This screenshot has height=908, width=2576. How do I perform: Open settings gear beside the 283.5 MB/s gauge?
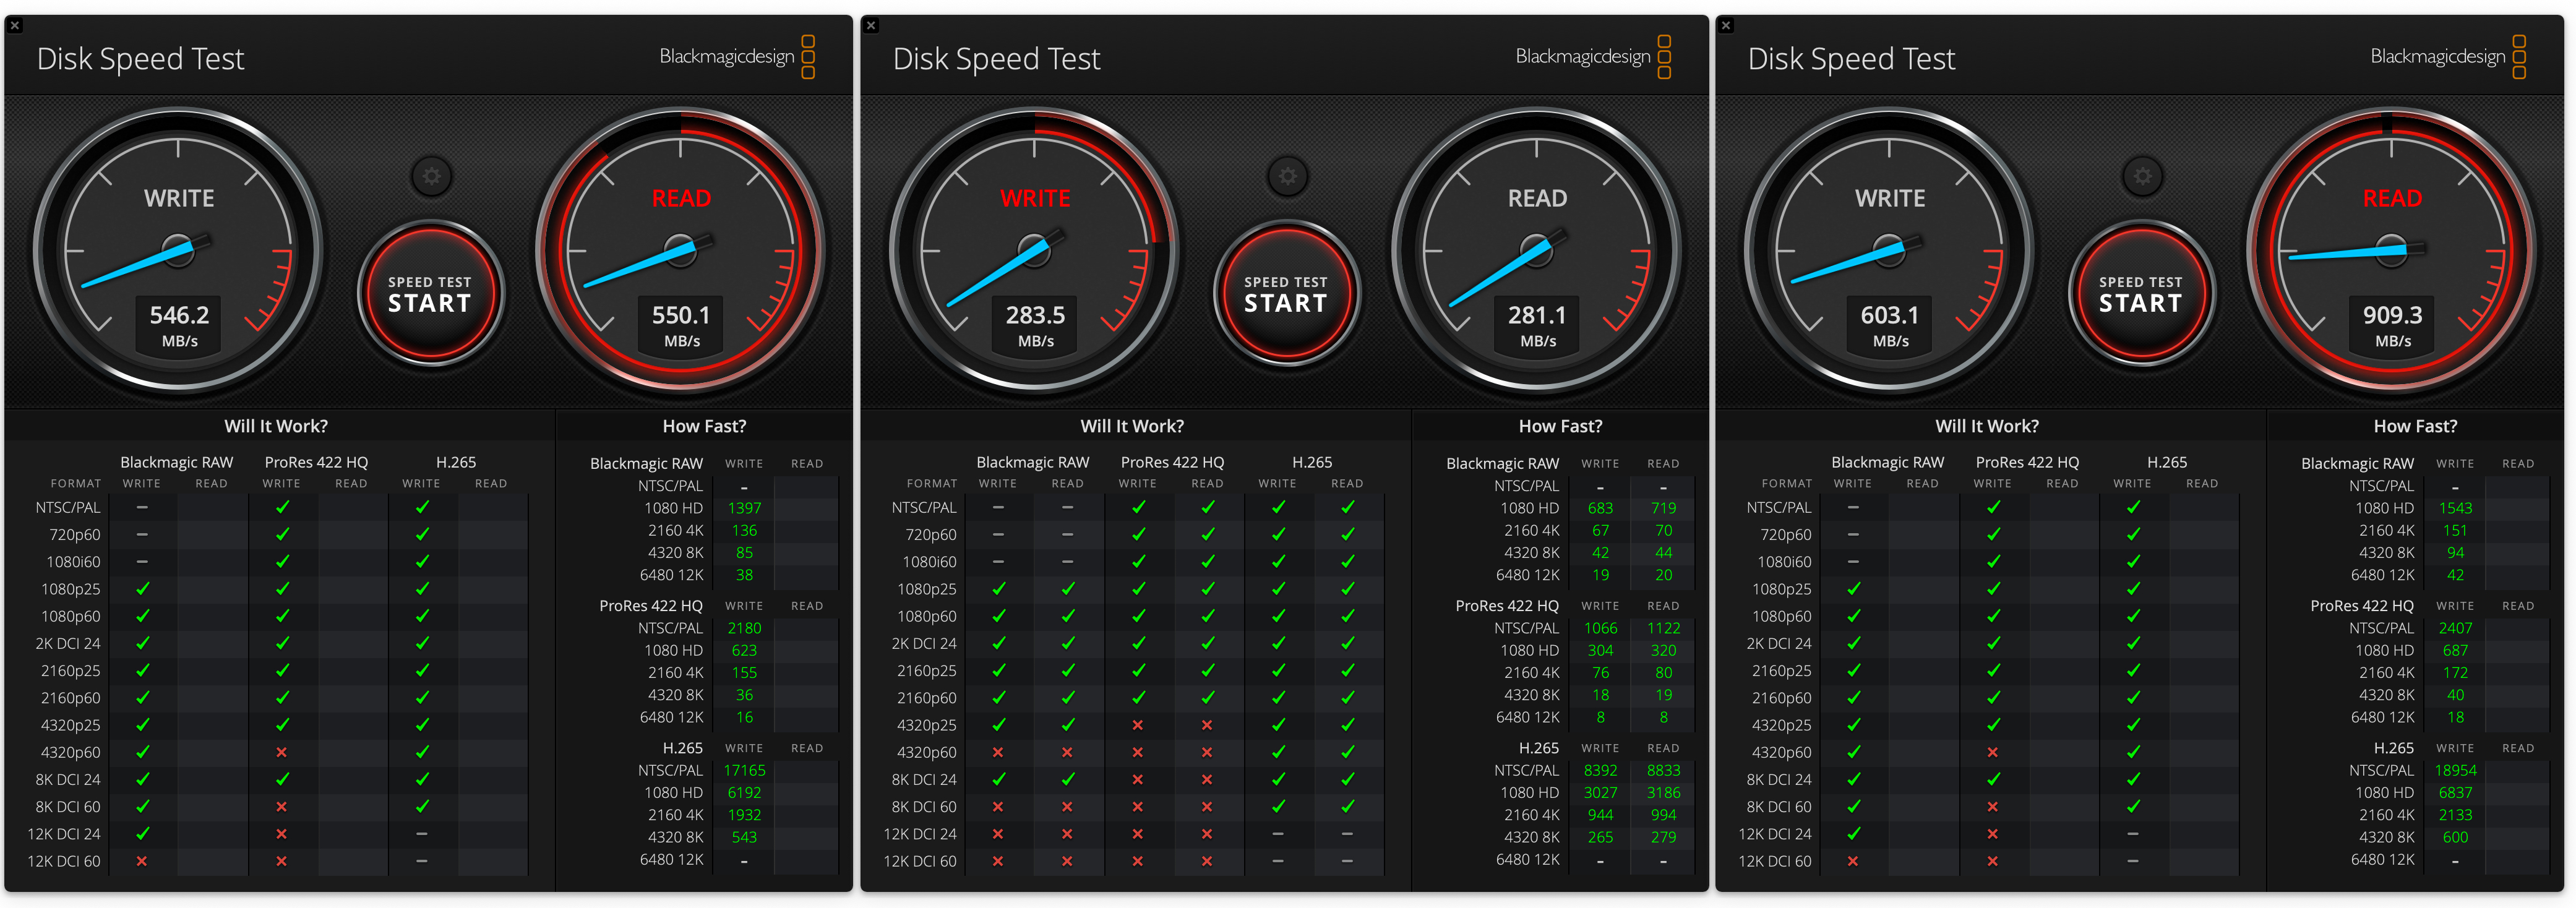tap(1288, 177)
